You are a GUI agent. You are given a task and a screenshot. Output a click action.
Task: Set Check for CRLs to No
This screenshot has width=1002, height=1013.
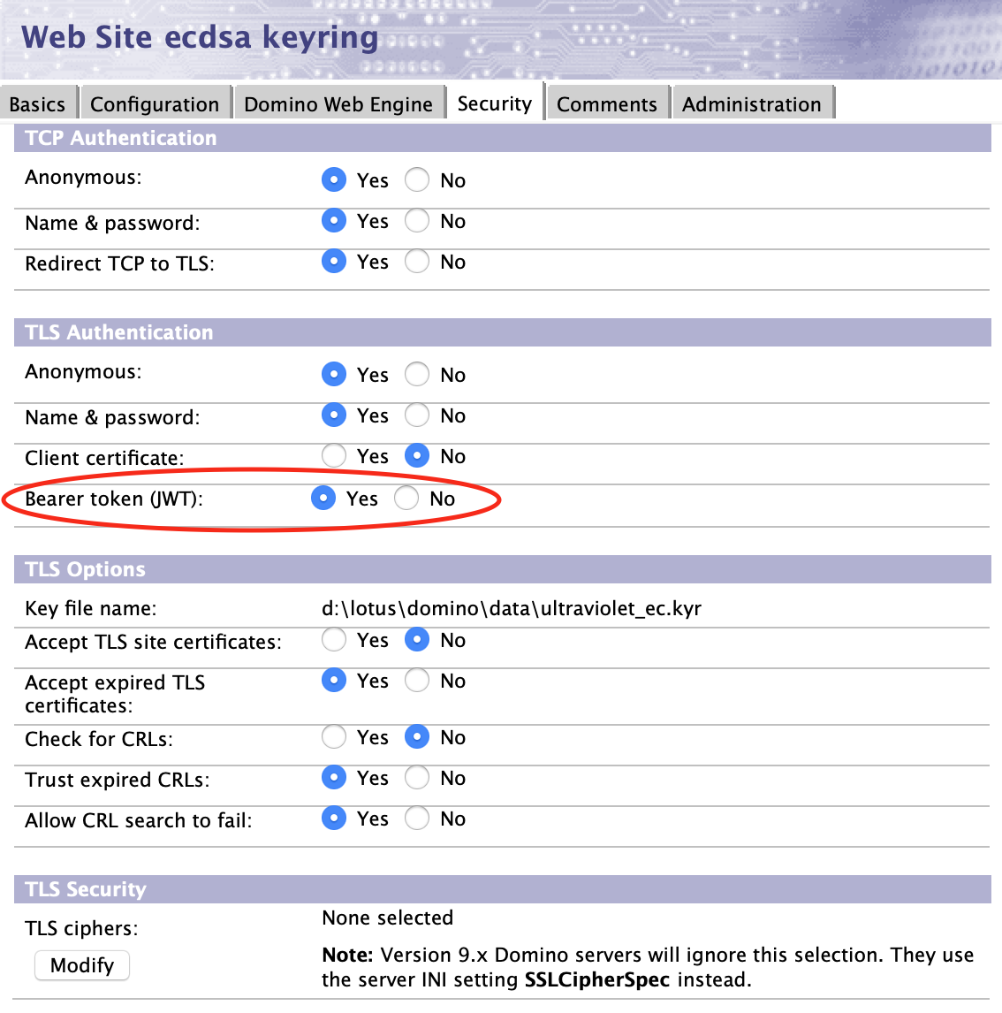click(x=417, y=736)
